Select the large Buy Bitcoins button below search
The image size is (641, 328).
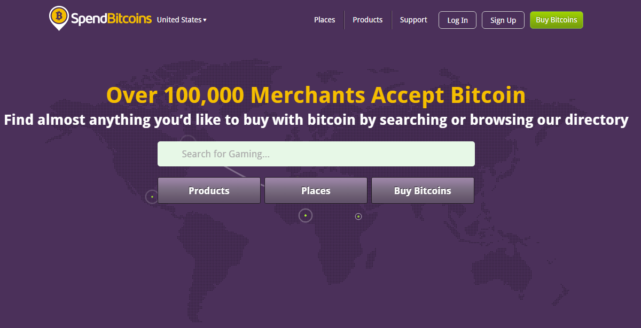(x=423, y=190)
